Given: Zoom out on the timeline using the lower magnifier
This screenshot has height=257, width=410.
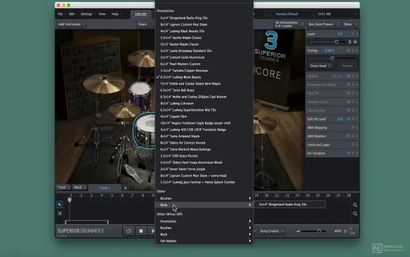Looking at the screenshot, I should tap(355, 214).
